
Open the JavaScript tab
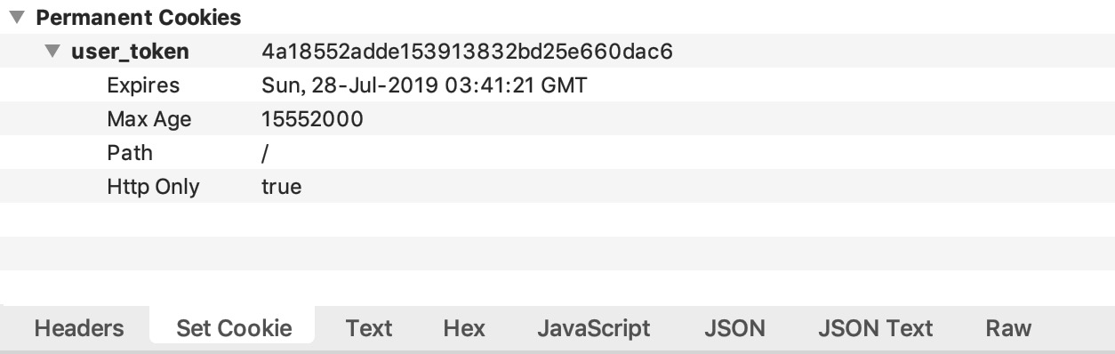click(x=593, y=328)
